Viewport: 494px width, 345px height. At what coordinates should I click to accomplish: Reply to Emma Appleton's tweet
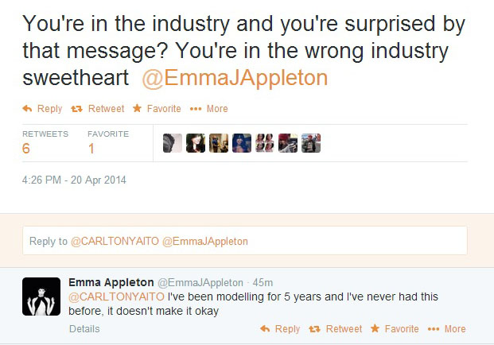click(x=280, y=329)
